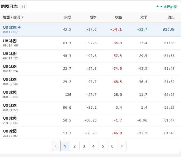Click the 收益 value -57.3
181x157 pixels.
(117, 56)
